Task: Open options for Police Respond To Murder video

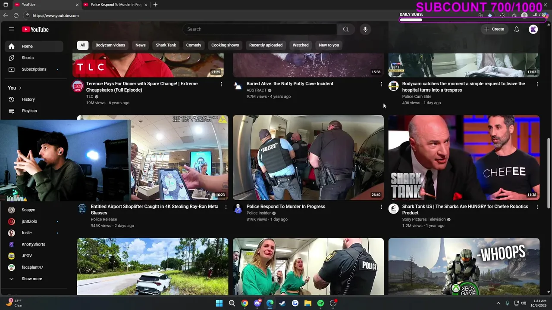Action: coord(381,207)
